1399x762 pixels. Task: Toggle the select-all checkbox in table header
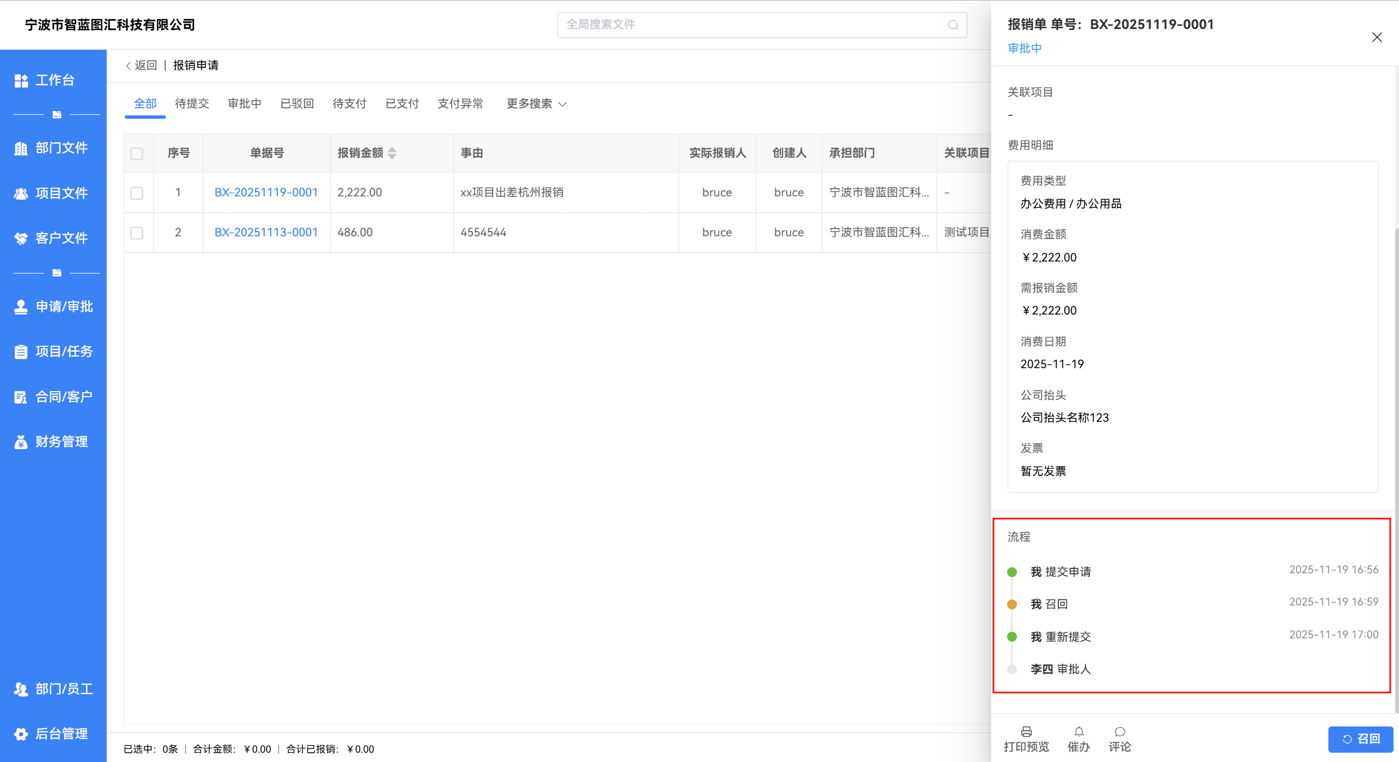137,154
